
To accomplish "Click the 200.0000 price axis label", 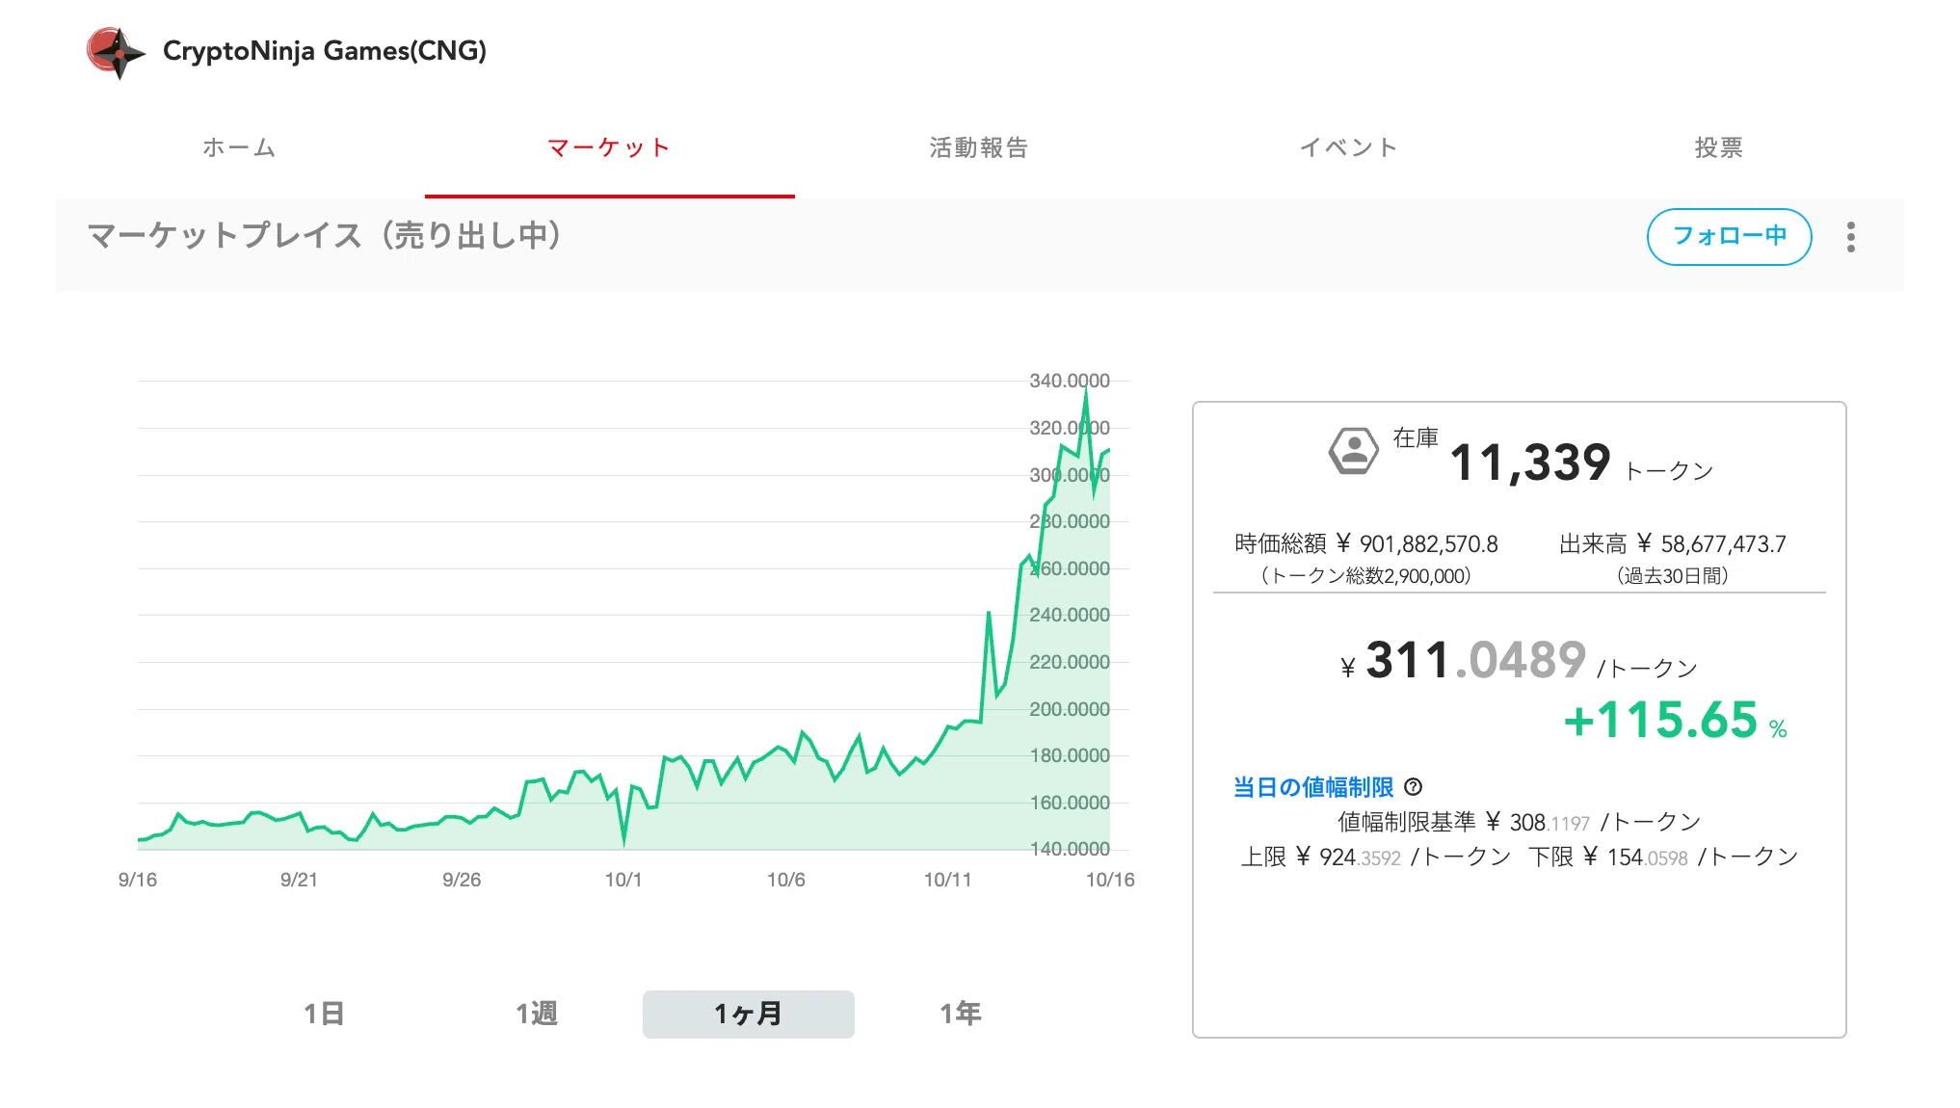I will [x=1070, y=709].
